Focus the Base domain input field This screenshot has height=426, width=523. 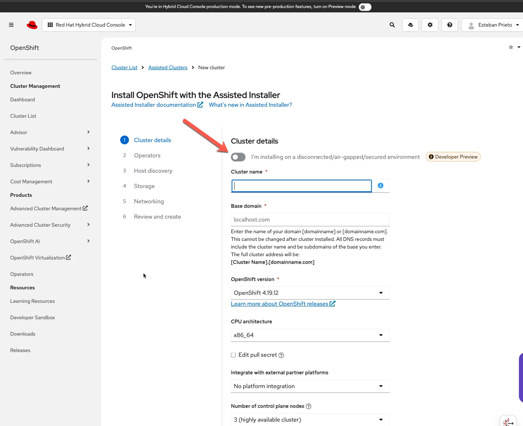(x=310, y=220)
